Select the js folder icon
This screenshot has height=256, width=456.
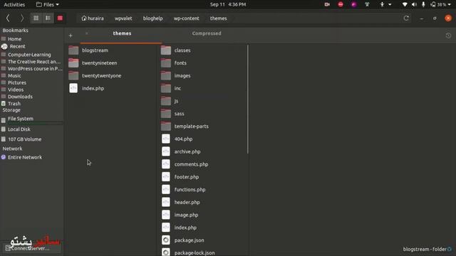pos(166,101)
